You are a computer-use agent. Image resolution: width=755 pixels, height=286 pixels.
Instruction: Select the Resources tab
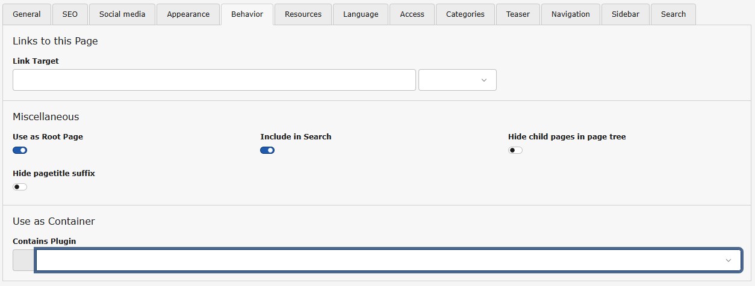(x=303, y=14)
